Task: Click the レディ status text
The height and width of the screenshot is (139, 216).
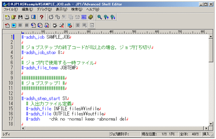Action: point(6,134)
